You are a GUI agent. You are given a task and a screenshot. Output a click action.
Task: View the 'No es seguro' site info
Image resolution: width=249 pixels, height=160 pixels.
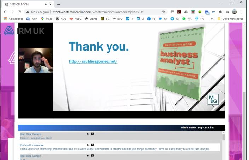38,12
